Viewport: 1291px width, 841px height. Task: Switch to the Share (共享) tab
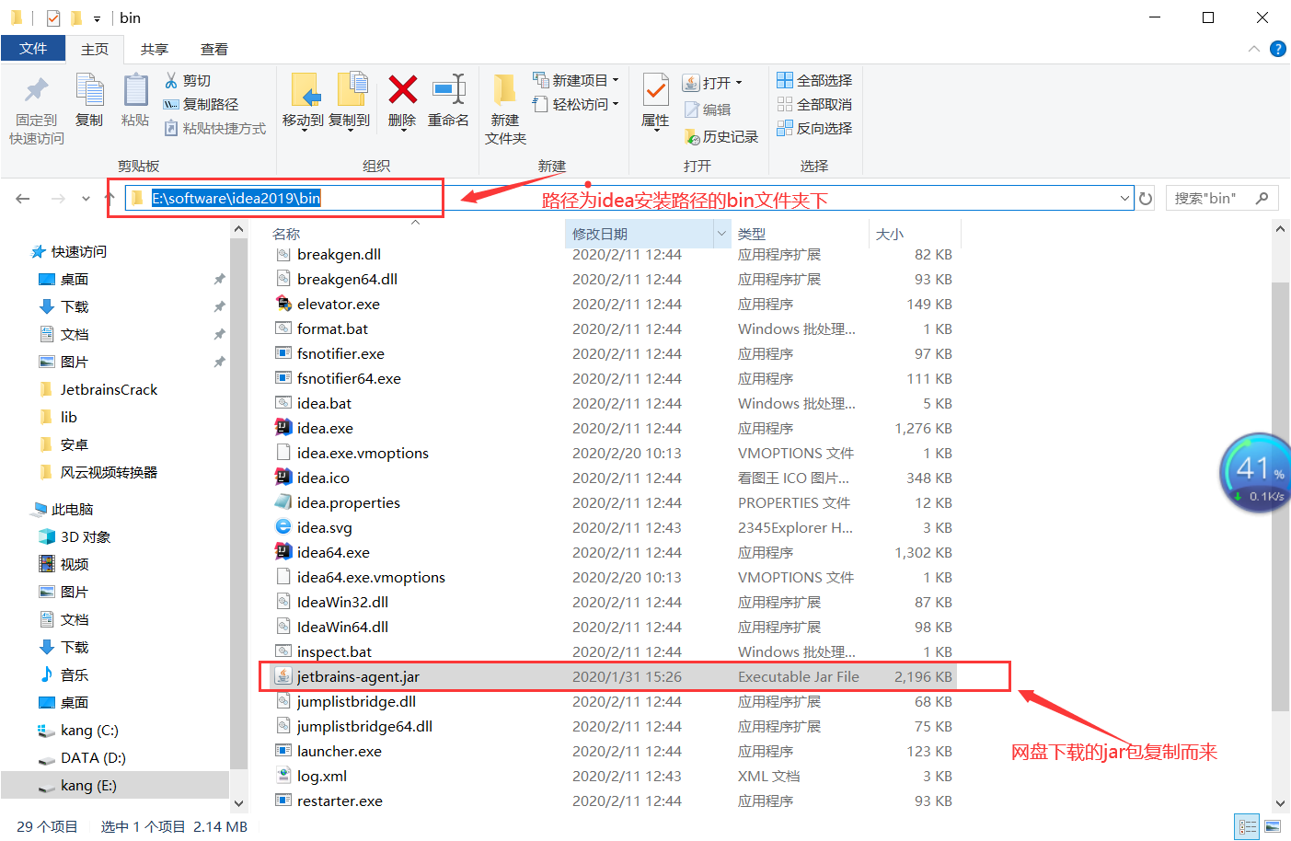155,49
